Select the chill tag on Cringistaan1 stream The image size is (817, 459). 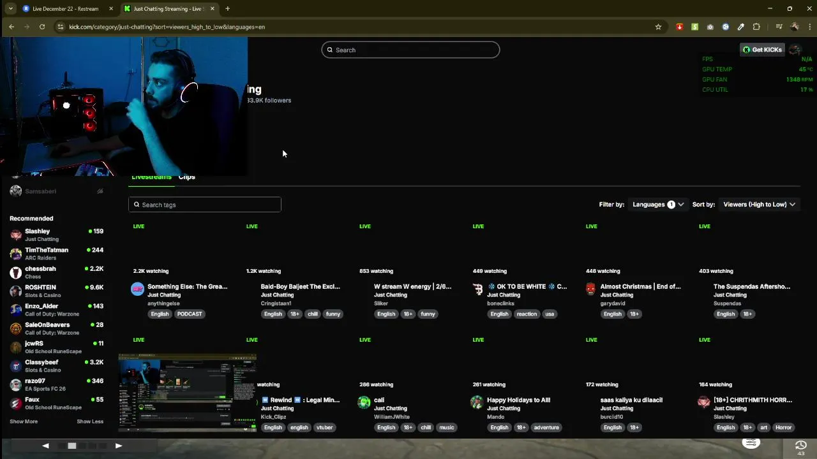(x=312, y=314)
